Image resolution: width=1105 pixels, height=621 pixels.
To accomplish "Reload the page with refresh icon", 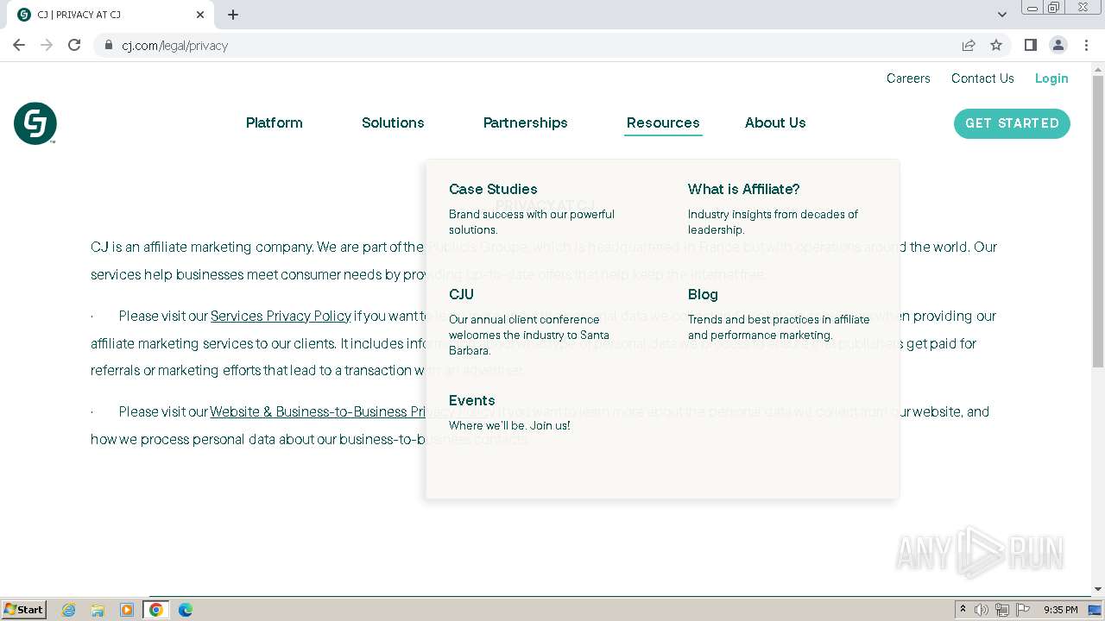I will pyautogui.click(x=74, y=45).
